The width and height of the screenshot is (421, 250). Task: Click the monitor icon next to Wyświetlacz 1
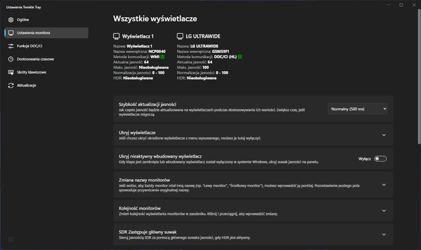click(x=116, y=36)
